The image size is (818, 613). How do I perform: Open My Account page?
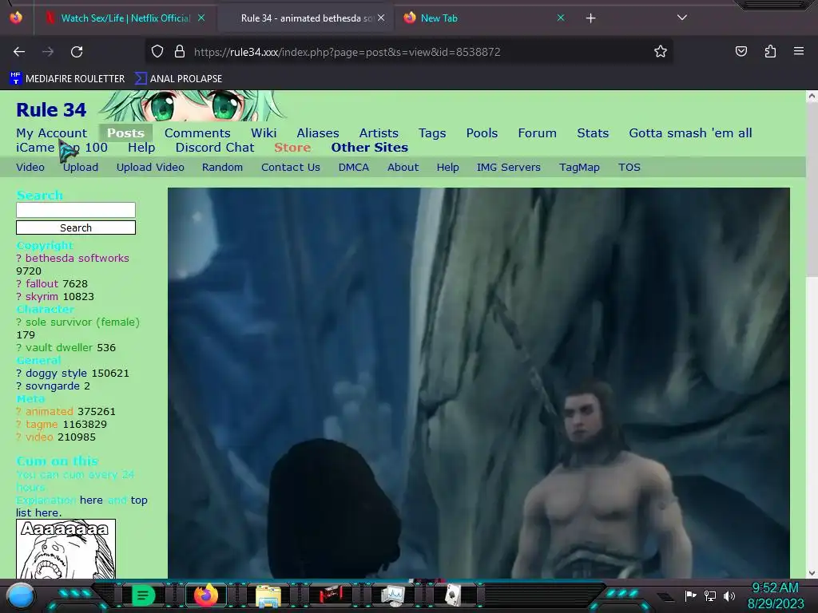[x=52, y=133]
